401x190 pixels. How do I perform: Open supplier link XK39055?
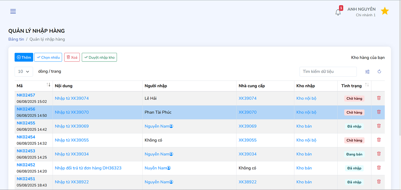[x=247, y=140]
